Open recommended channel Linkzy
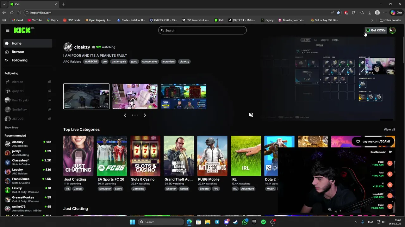This screenshot has height=227, width=405. [28, 190]
